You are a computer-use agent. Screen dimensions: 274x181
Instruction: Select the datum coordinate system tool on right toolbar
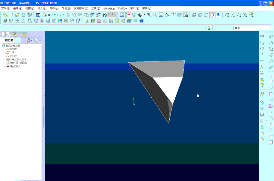[x=262, y=73]
